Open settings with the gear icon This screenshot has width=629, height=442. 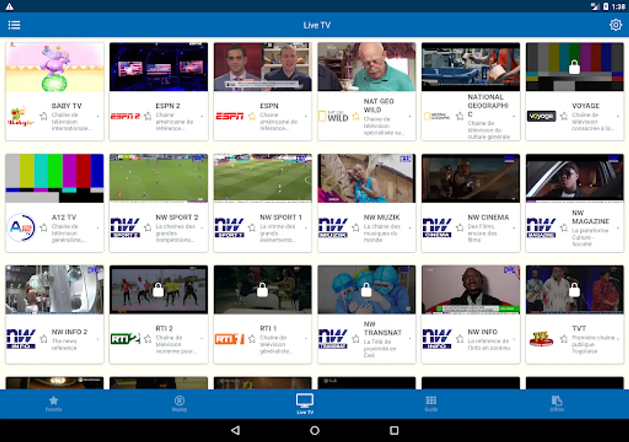(x=616, y=25)
